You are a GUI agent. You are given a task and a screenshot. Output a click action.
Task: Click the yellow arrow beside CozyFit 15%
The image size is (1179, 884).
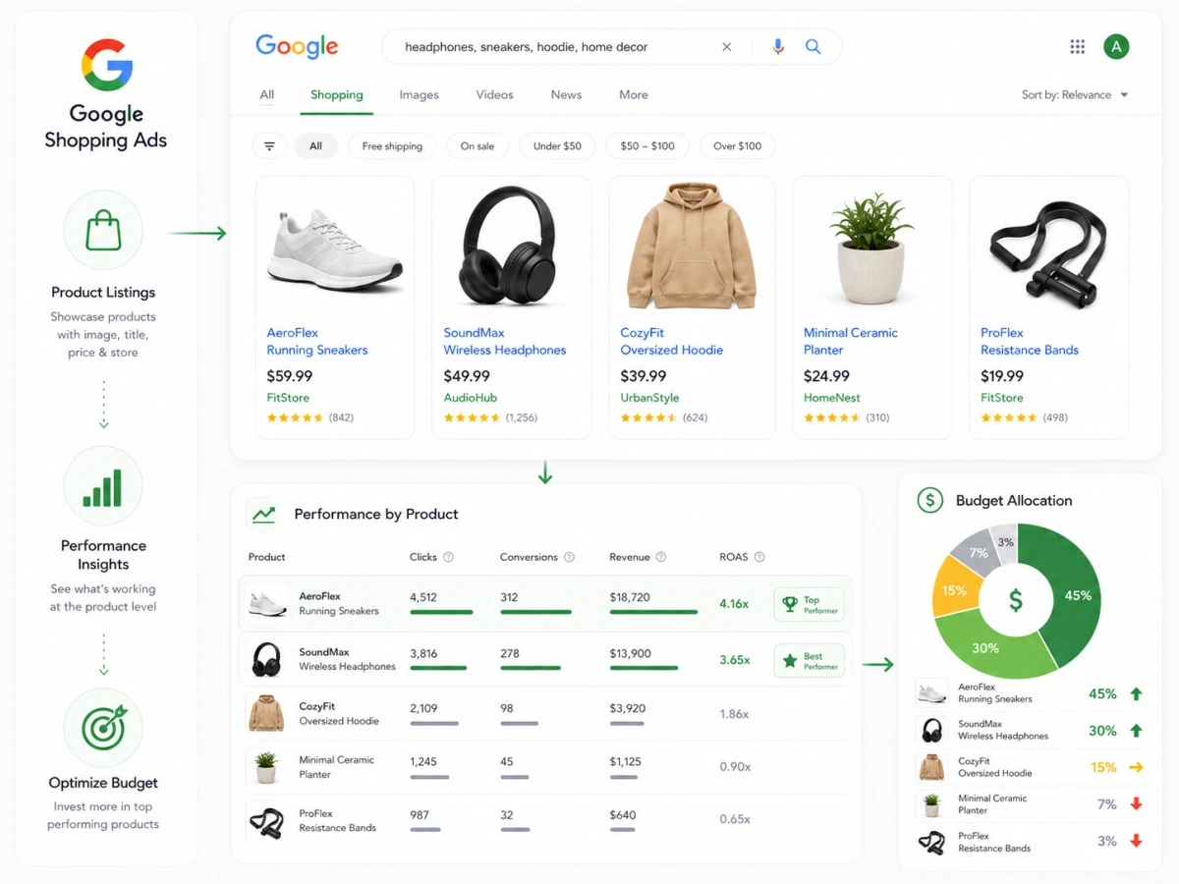point(1136,767)
